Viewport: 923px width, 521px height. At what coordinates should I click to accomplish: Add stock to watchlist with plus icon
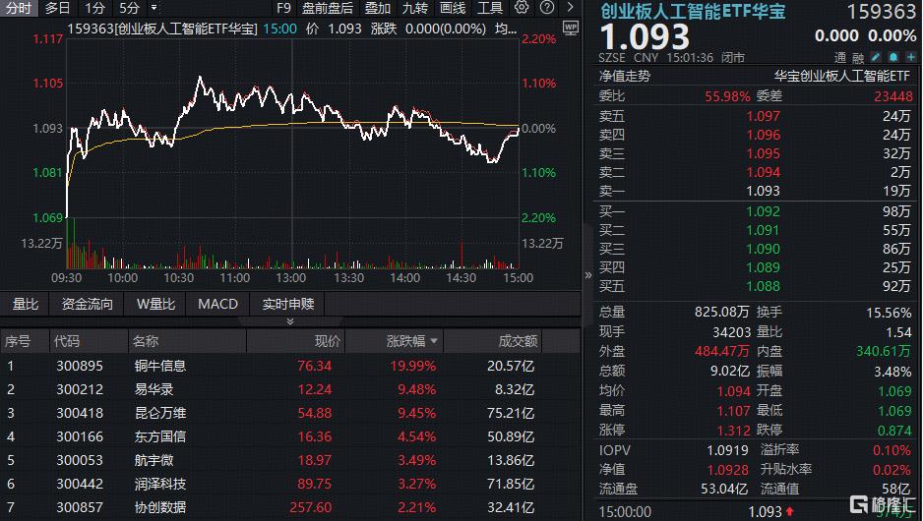coord(911,57)
